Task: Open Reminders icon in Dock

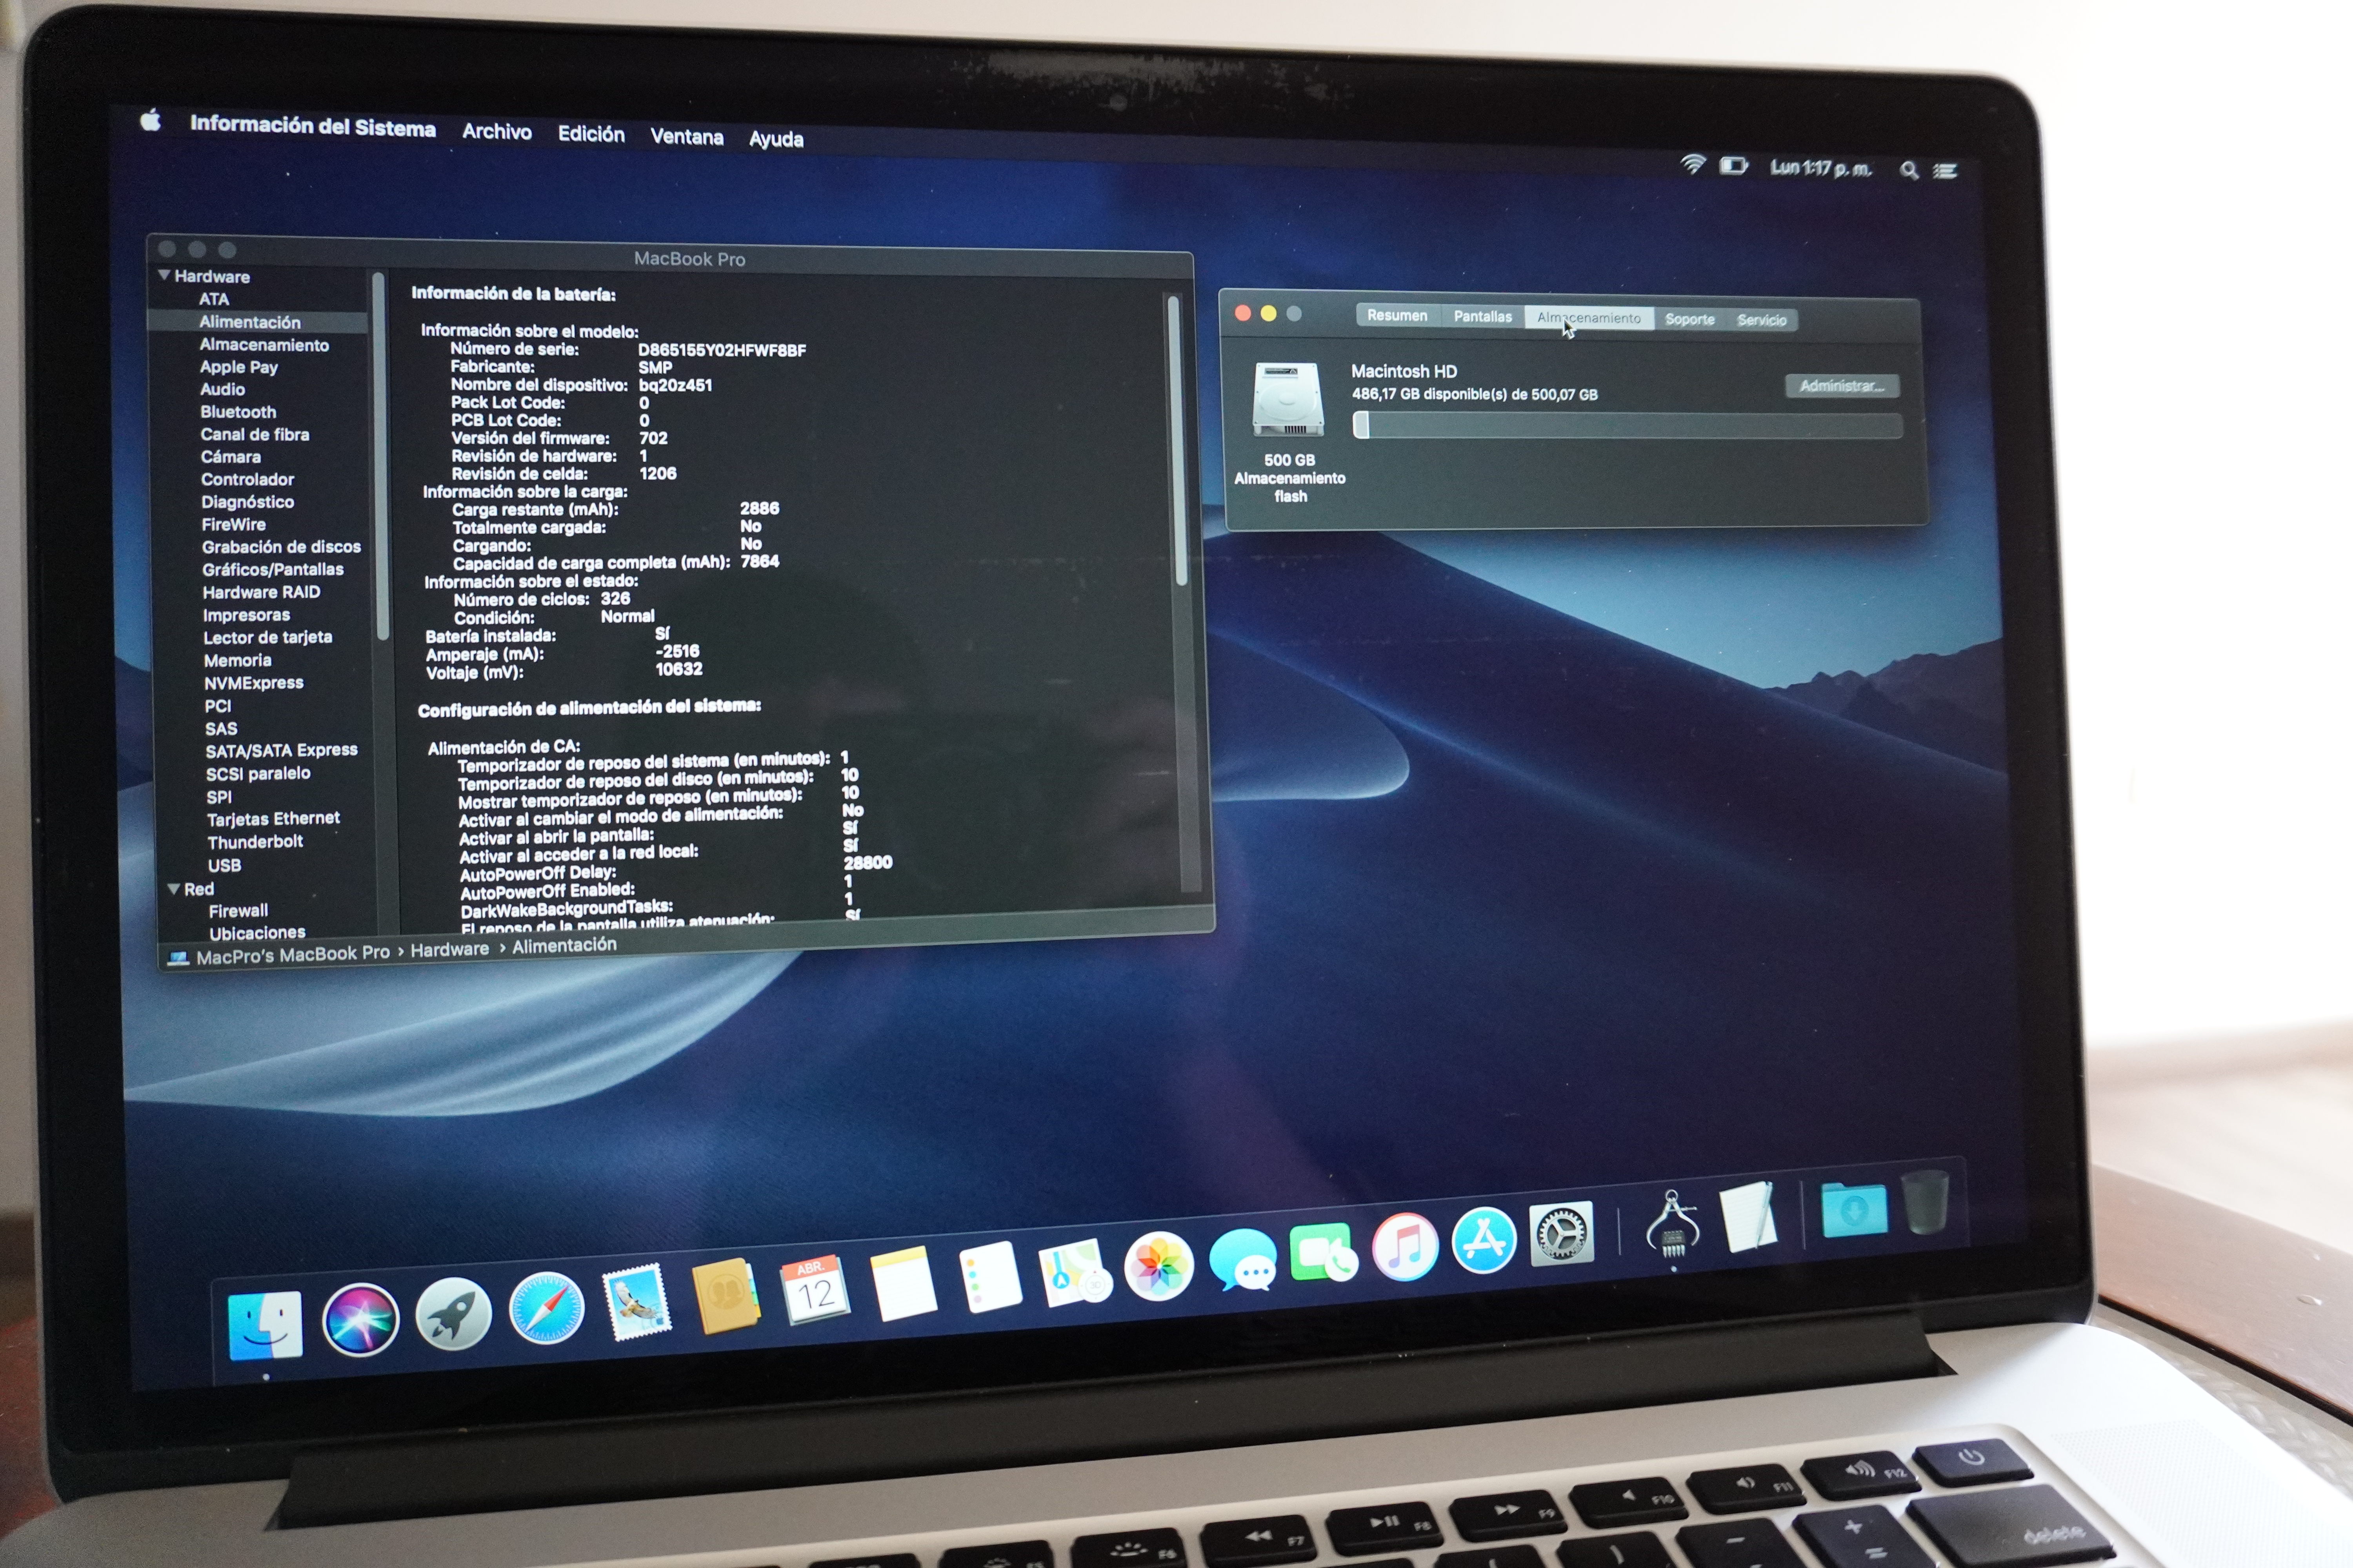Action: pos(991,1277)
